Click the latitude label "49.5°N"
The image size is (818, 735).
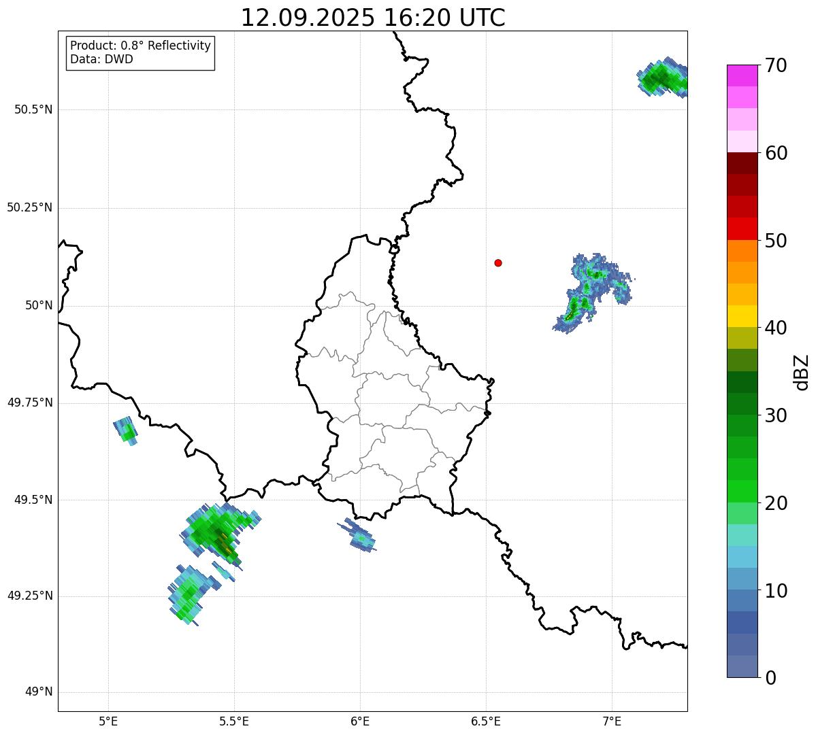click(x=33, y=500)
